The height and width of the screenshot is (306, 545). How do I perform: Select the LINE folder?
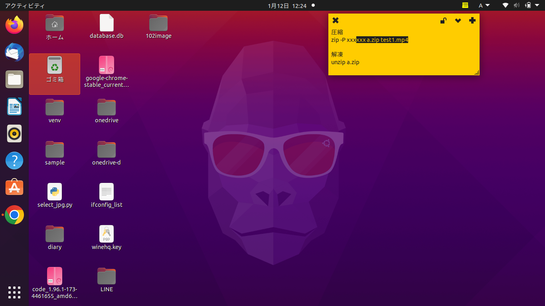(x=107, y=280)
